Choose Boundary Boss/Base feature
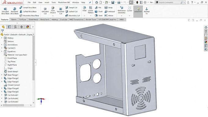The image size is (208, 117). click(x=29, y=16)
